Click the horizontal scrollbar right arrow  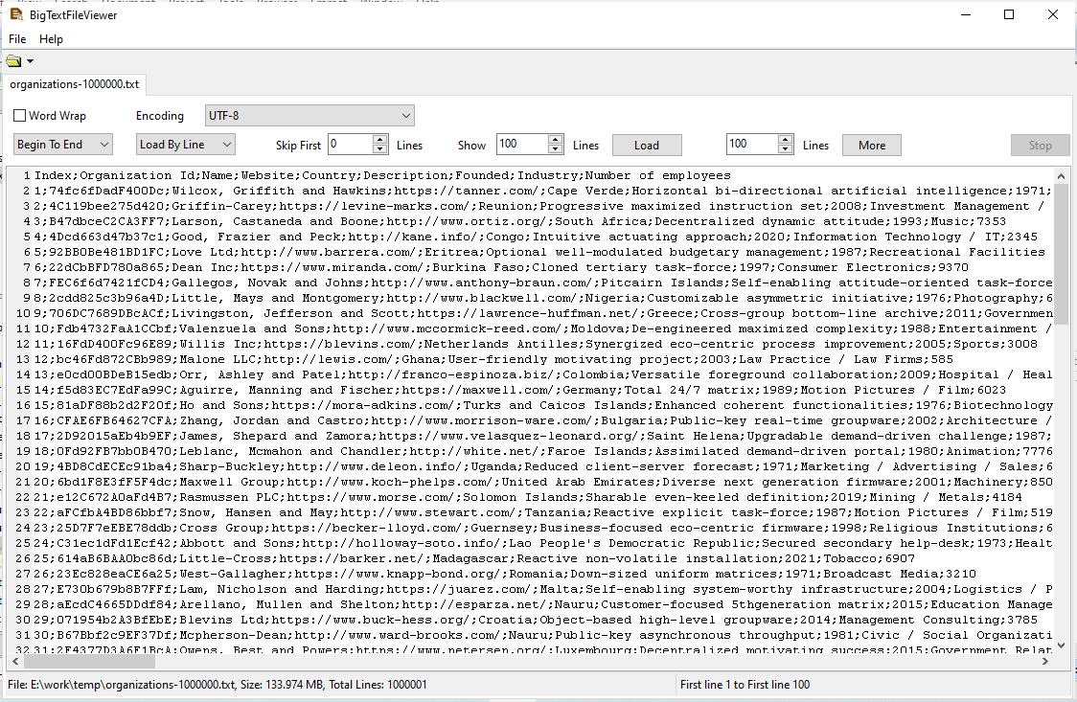(x=1044, y=661)
